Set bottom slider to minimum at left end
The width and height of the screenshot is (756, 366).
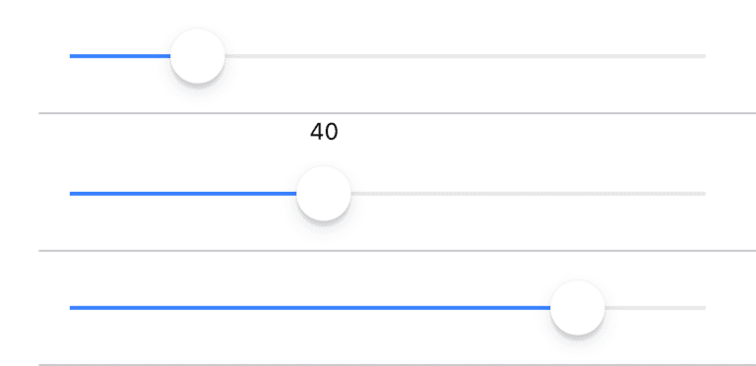[x=71, y=308]
